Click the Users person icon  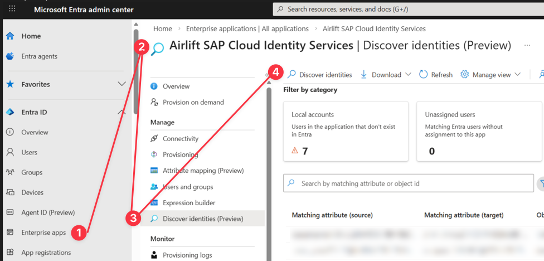[10, 152]
